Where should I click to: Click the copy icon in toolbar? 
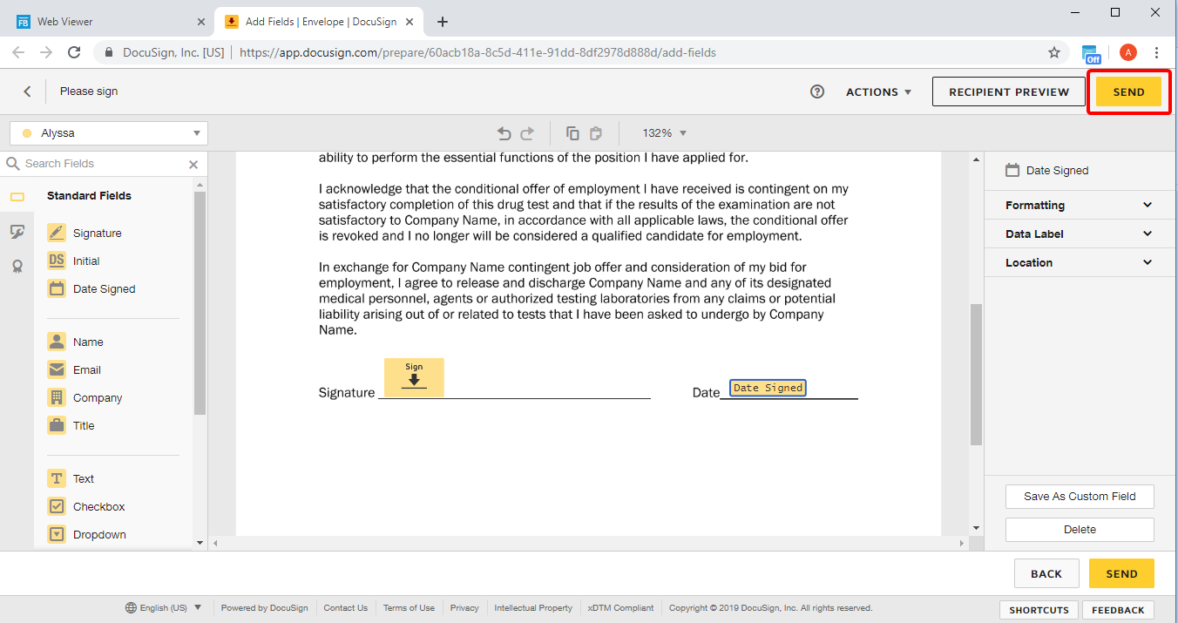tap(572, 133)
